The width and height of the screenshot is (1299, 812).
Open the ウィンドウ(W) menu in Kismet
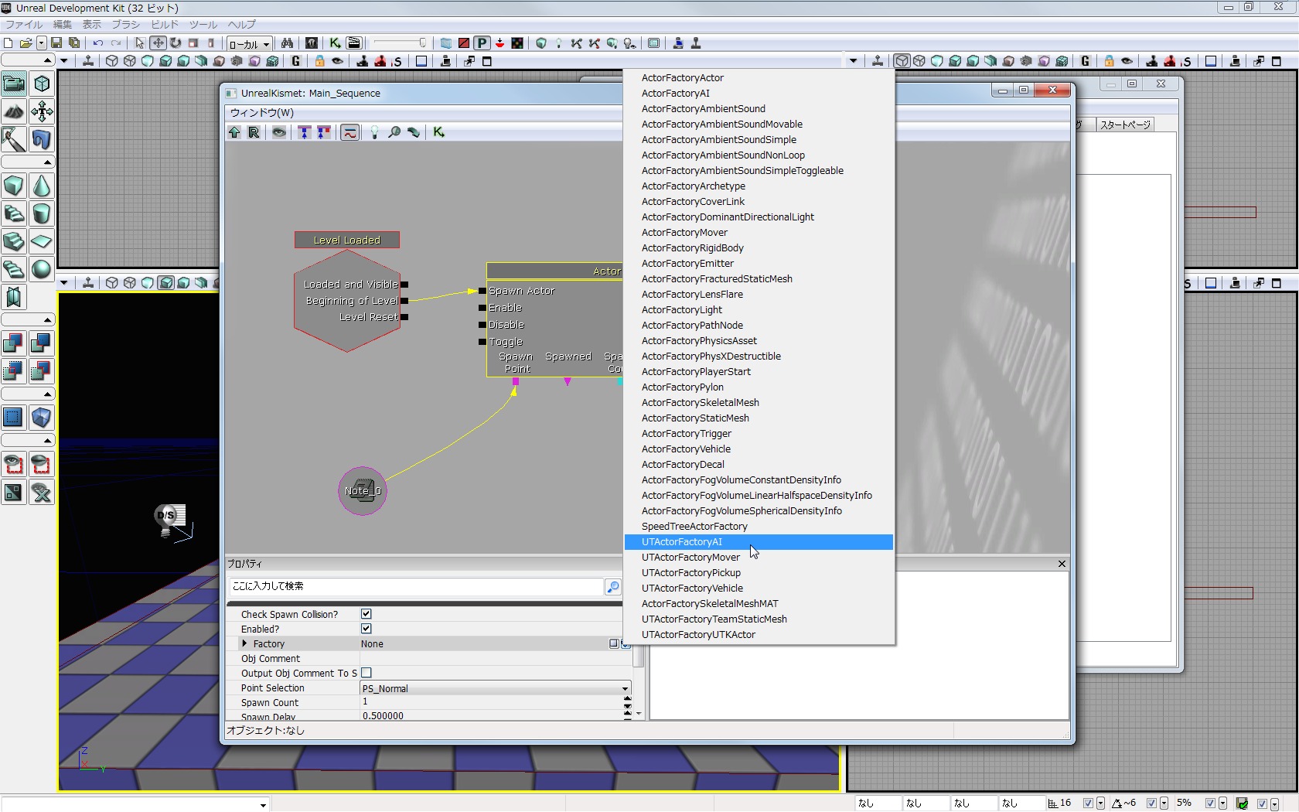coord(262,113)
